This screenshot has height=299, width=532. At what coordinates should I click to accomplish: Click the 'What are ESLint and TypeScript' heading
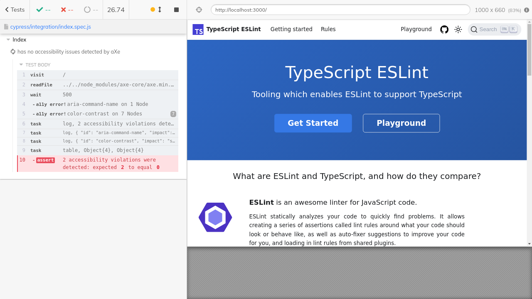pyautogui.click(x=357, y=176)
